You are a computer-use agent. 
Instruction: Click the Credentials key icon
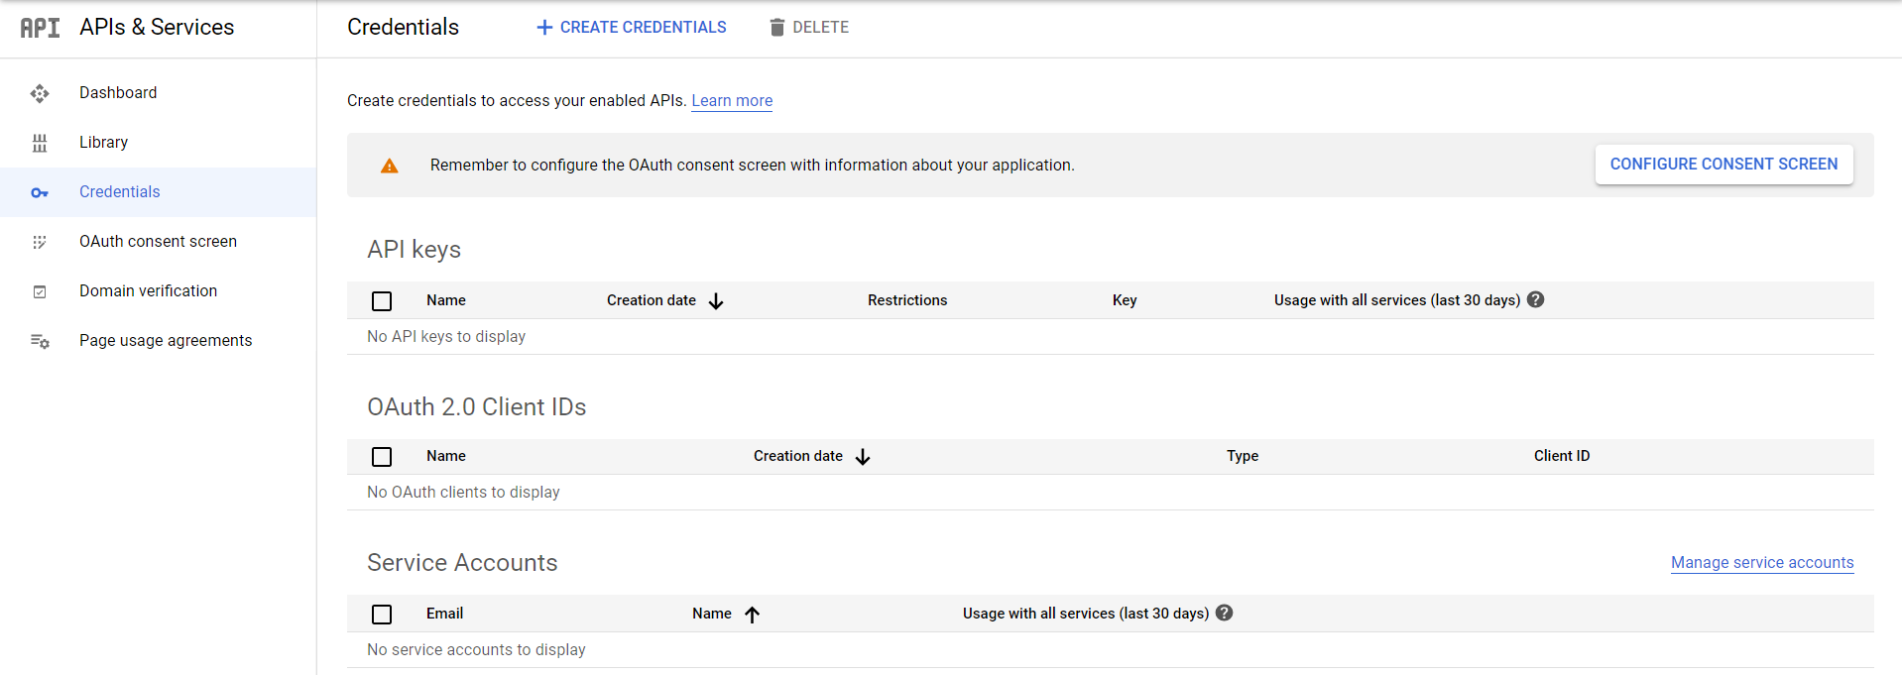click(x=40, y=192)
